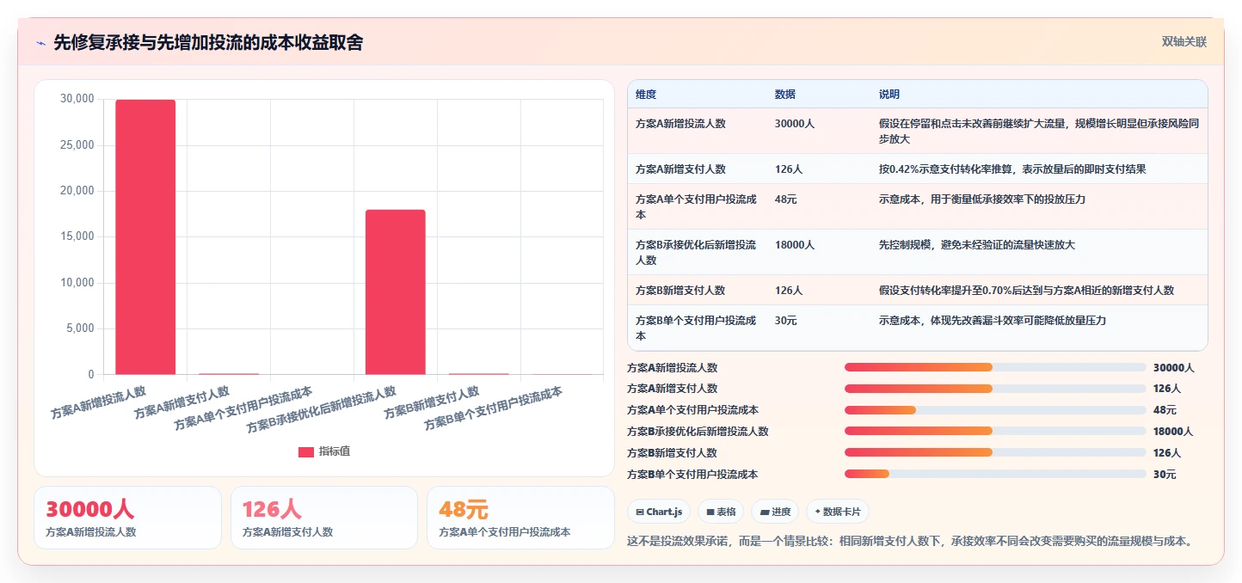Click the 双轴关联 tag in the header

(x=1184, y=41)
